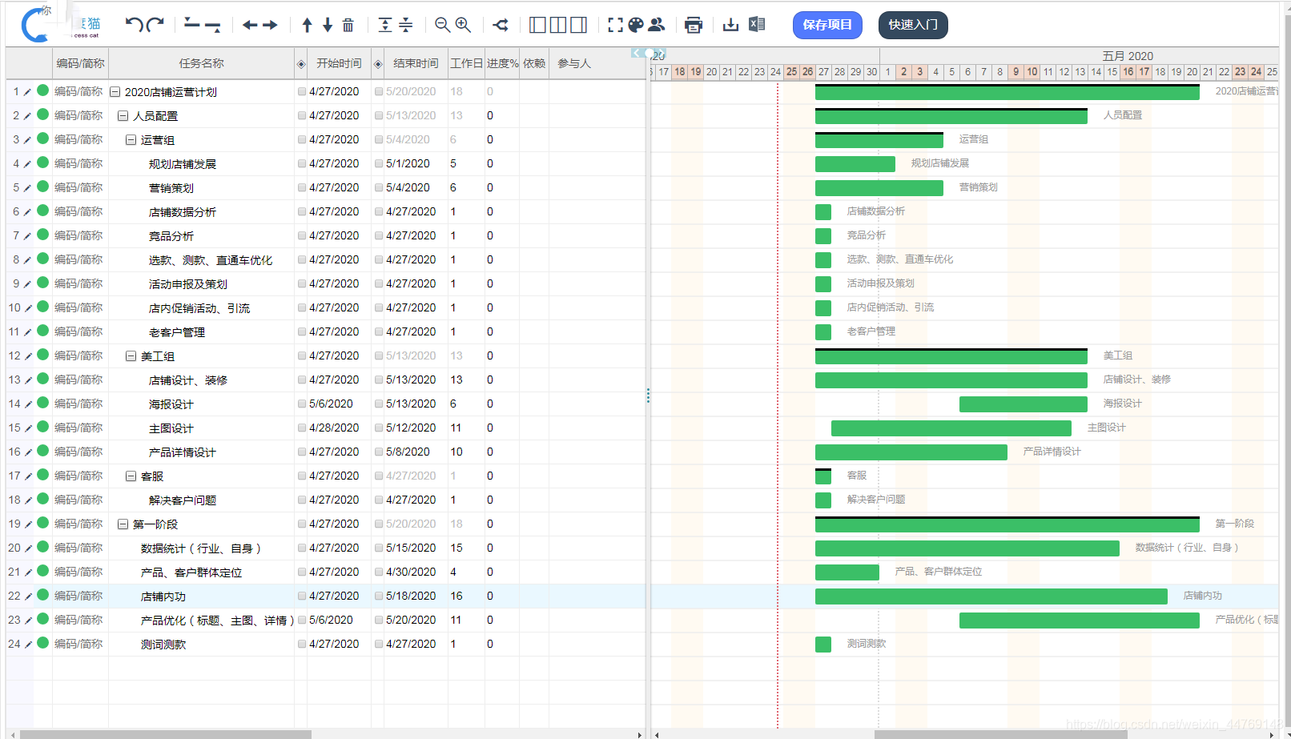Zoom out the Gantt timeline
The image size is (1291, 739).
(442, 25)
